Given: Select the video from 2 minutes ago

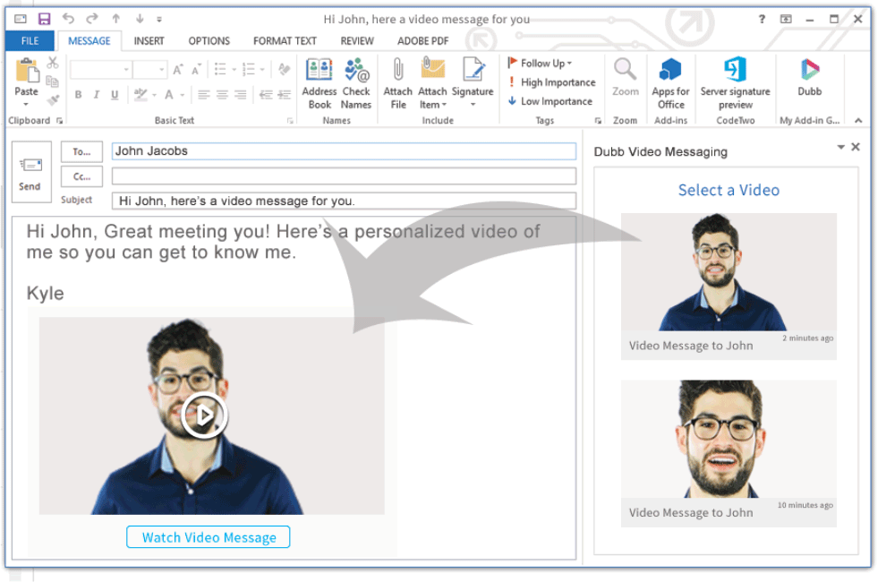Looking at the screenshot, I should click(x=728, y=287).
